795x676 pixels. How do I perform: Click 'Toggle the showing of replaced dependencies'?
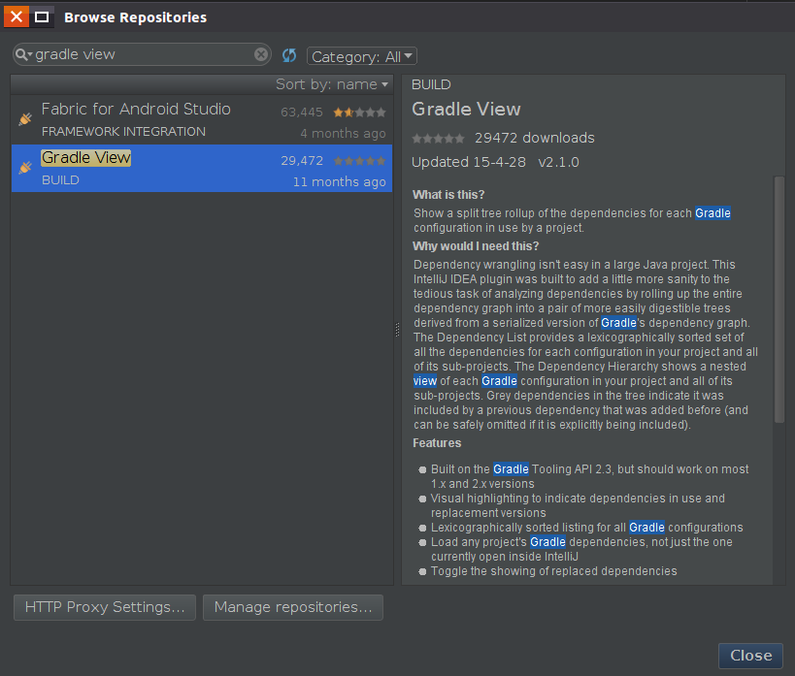tap(553, 571)
